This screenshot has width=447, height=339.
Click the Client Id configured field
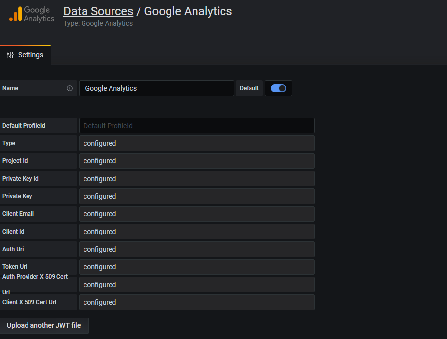tap(196, 232)
